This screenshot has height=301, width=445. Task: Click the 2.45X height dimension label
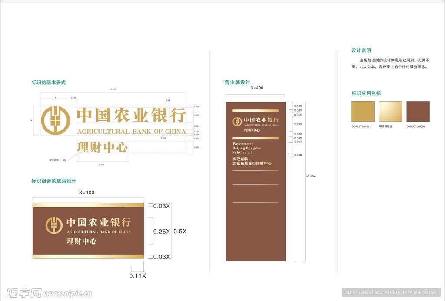(311, 176)
